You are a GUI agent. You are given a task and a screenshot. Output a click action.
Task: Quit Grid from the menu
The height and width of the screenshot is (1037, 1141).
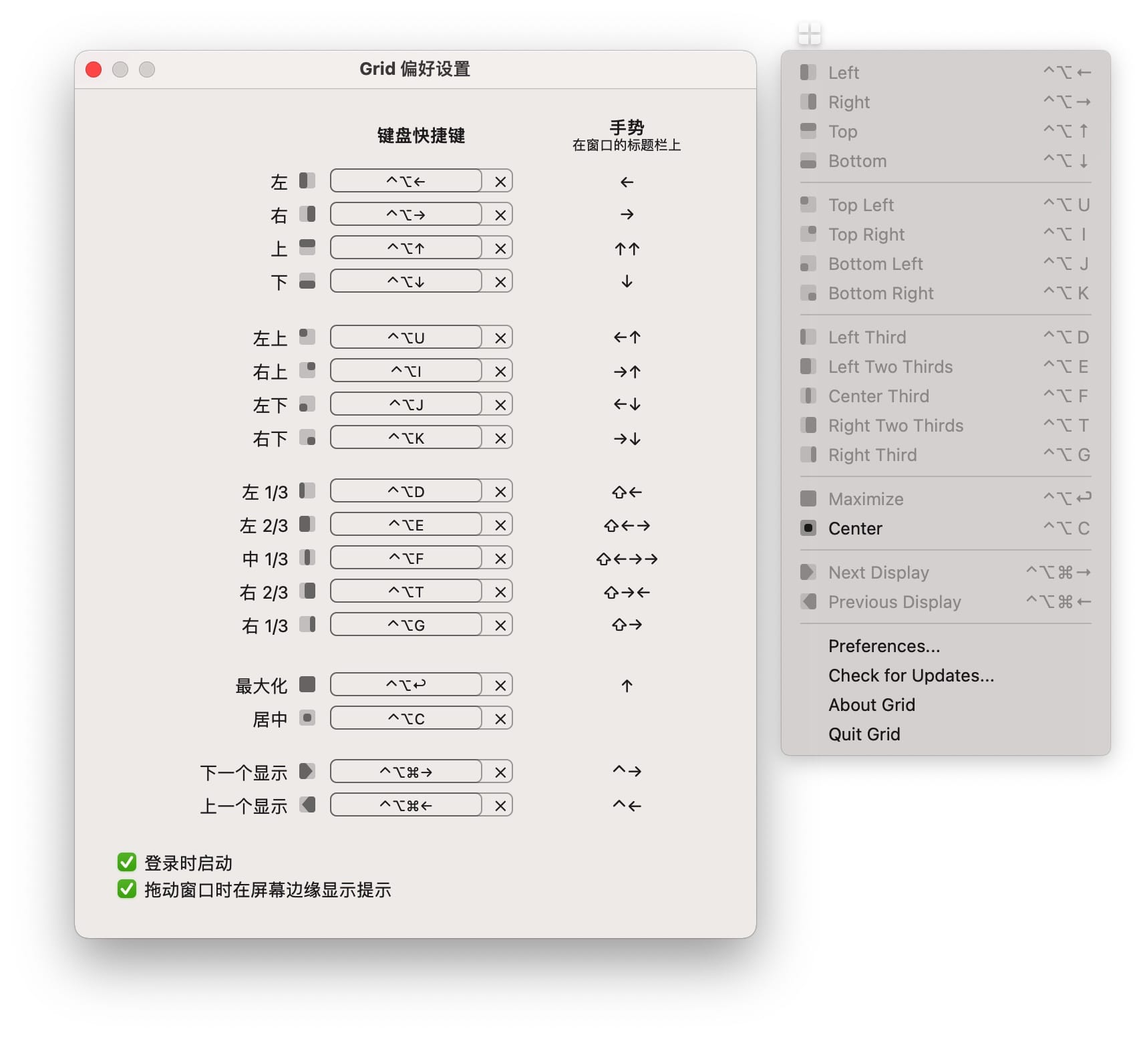pos(864,734)
